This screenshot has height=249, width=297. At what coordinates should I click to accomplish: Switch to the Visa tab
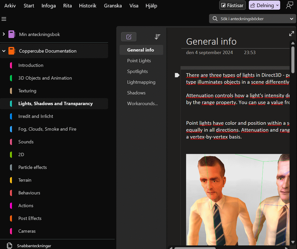tap(134, 6)
